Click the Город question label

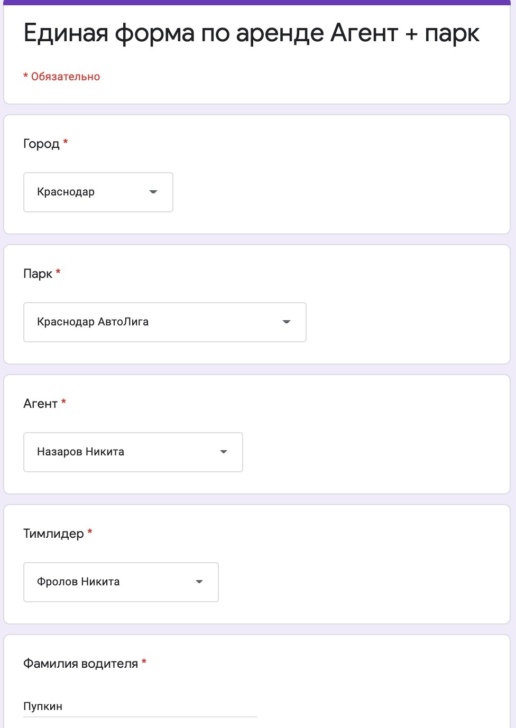click(41, 144)
